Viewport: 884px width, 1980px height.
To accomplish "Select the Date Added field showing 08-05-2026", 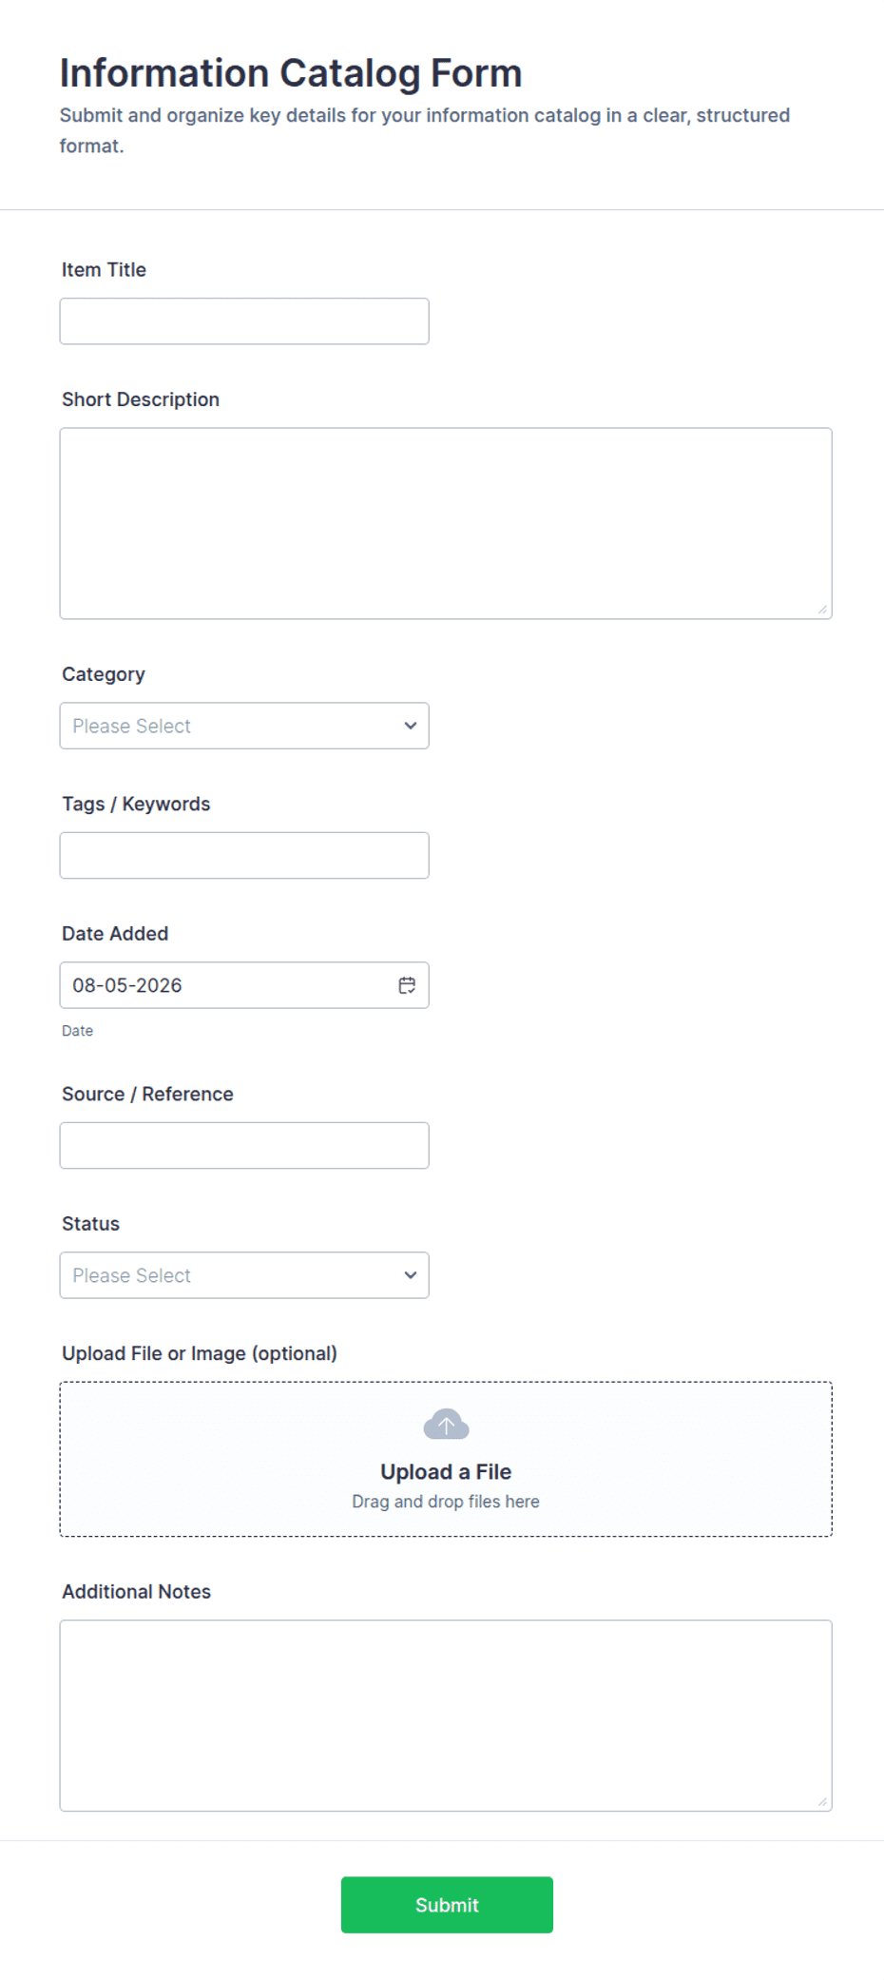I will coord(244,985).
